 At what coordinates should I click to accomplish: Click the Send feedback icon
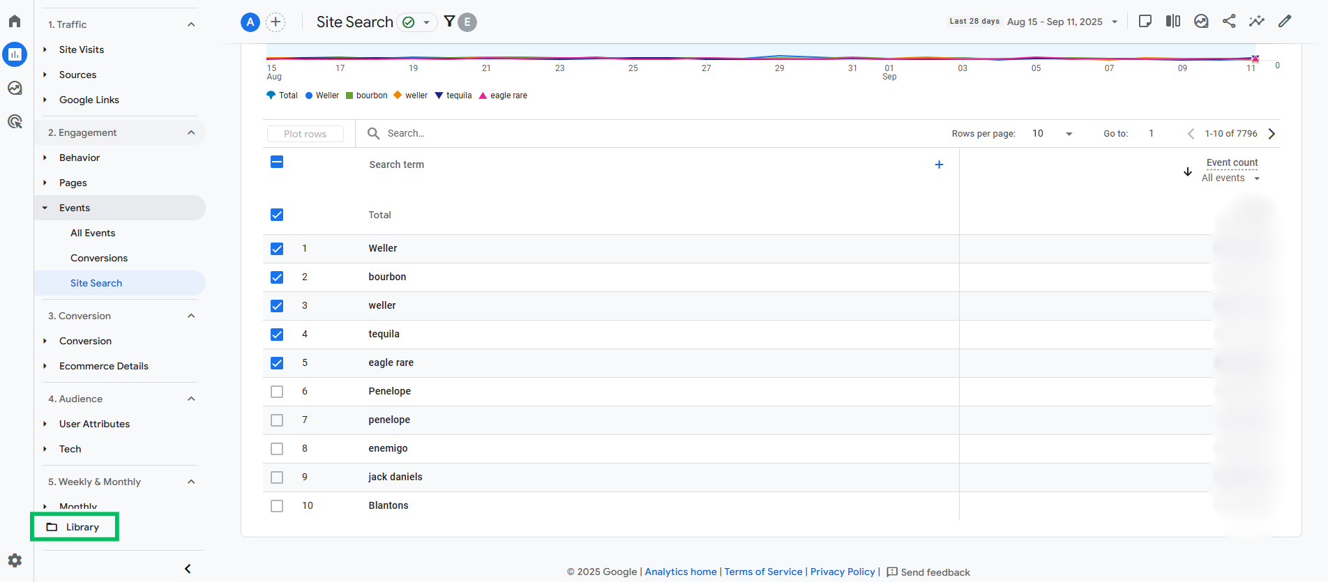[x=892, y=572]
